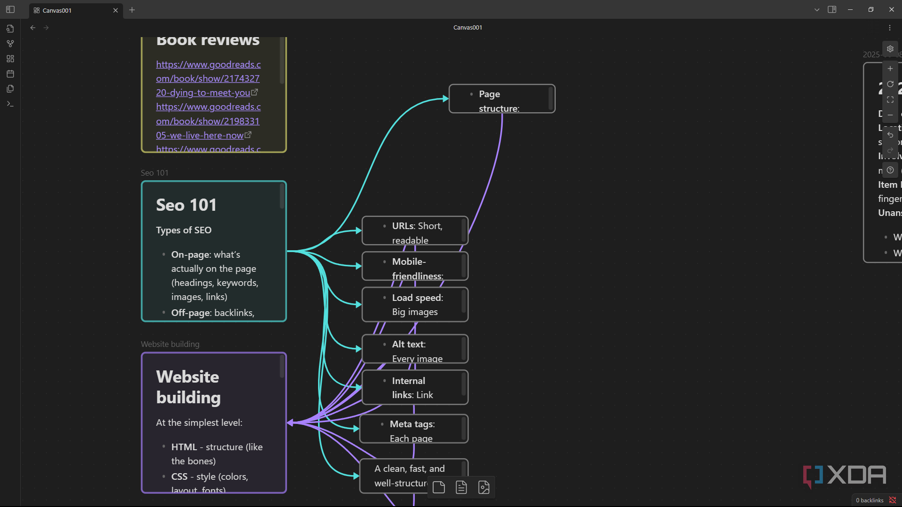Screen dimensions: 902x507
Task: Open graph view from the ribbon
Action: tap(10, 44)
